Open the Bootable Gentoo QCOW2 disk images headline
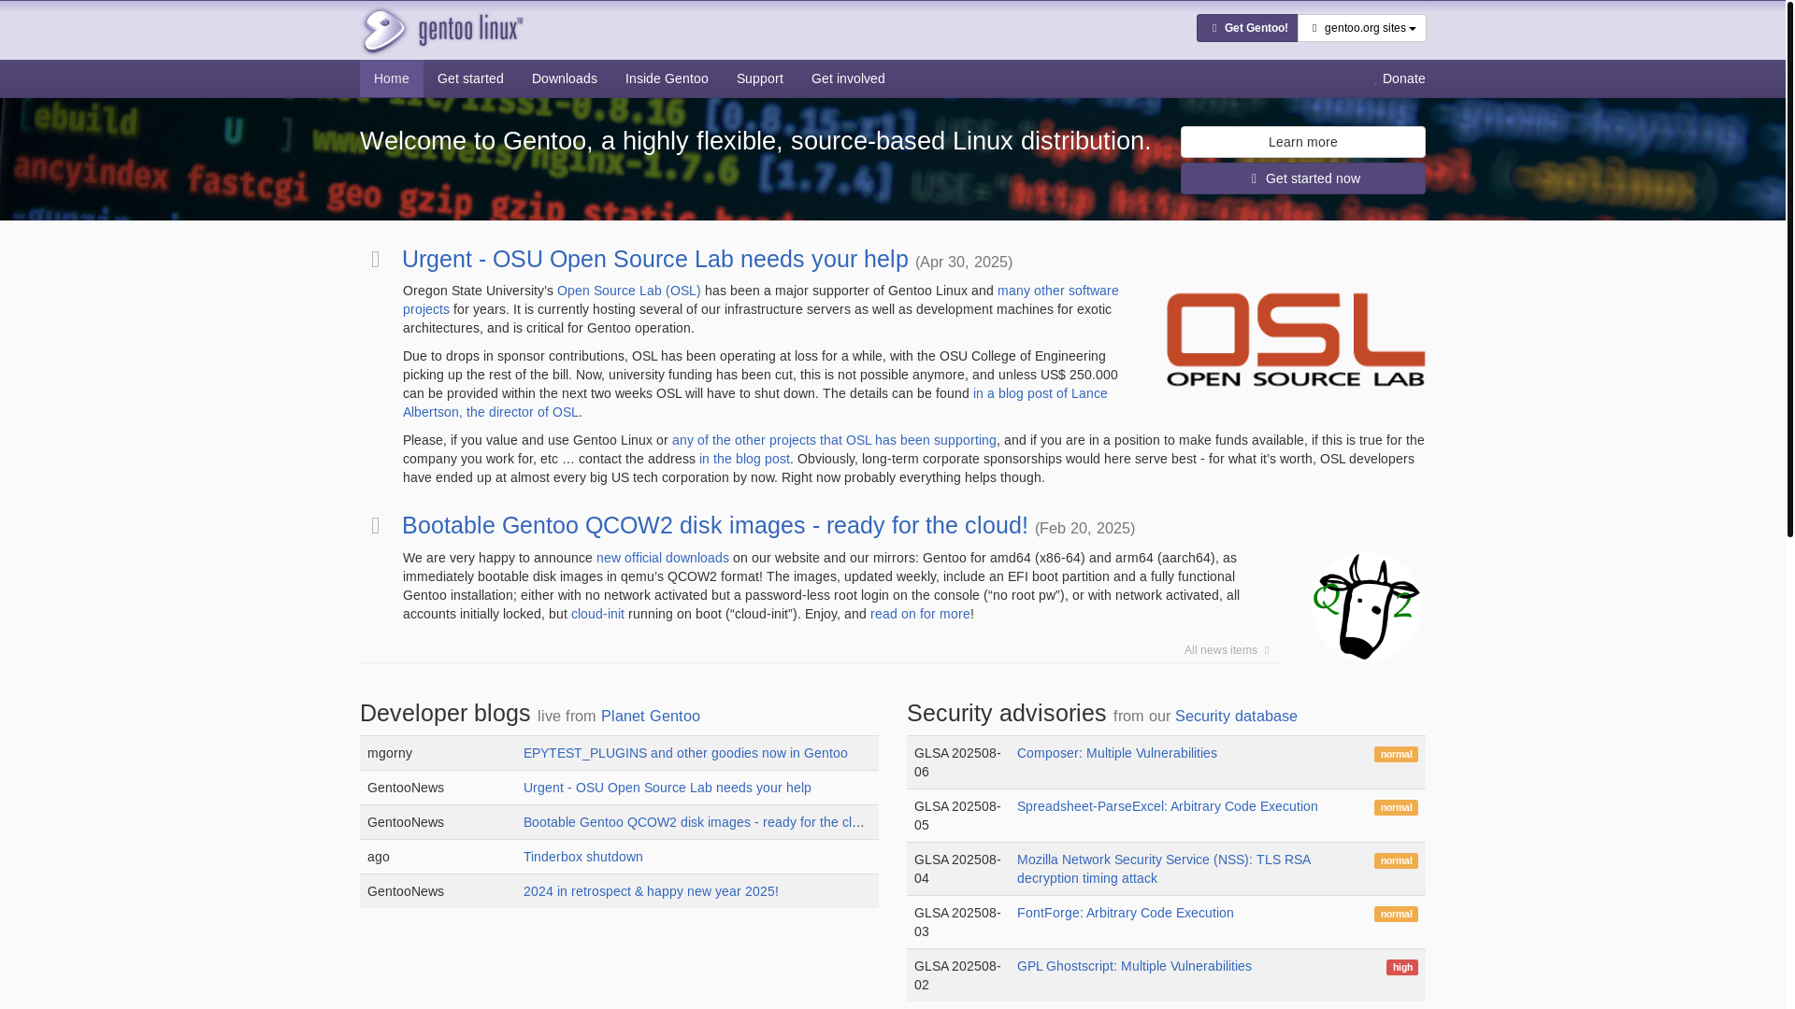Viewport: 1795px width, 1009px height. 715,525
